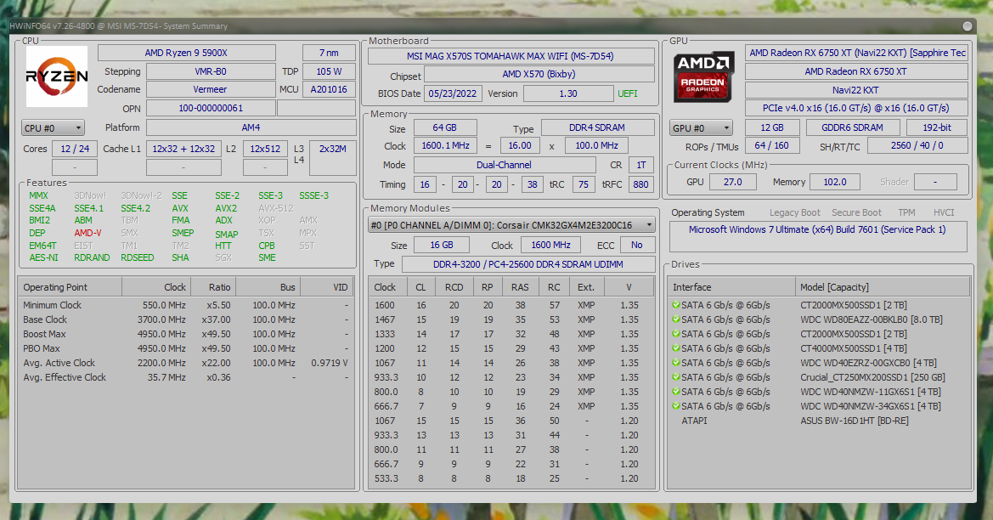This screenshot has height=520, width=993.
Task: Click the GPU clock 27.0 value
Action: point(732,182)
